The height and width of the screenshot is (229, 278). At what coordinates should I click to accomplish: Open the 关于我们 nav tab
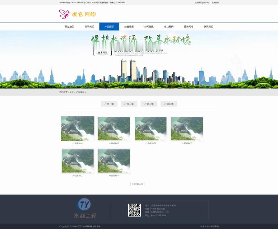click(x=89, y=27)
